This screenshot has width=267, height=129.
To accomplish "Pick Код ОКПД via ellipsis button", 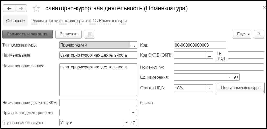I will [210, 55].
